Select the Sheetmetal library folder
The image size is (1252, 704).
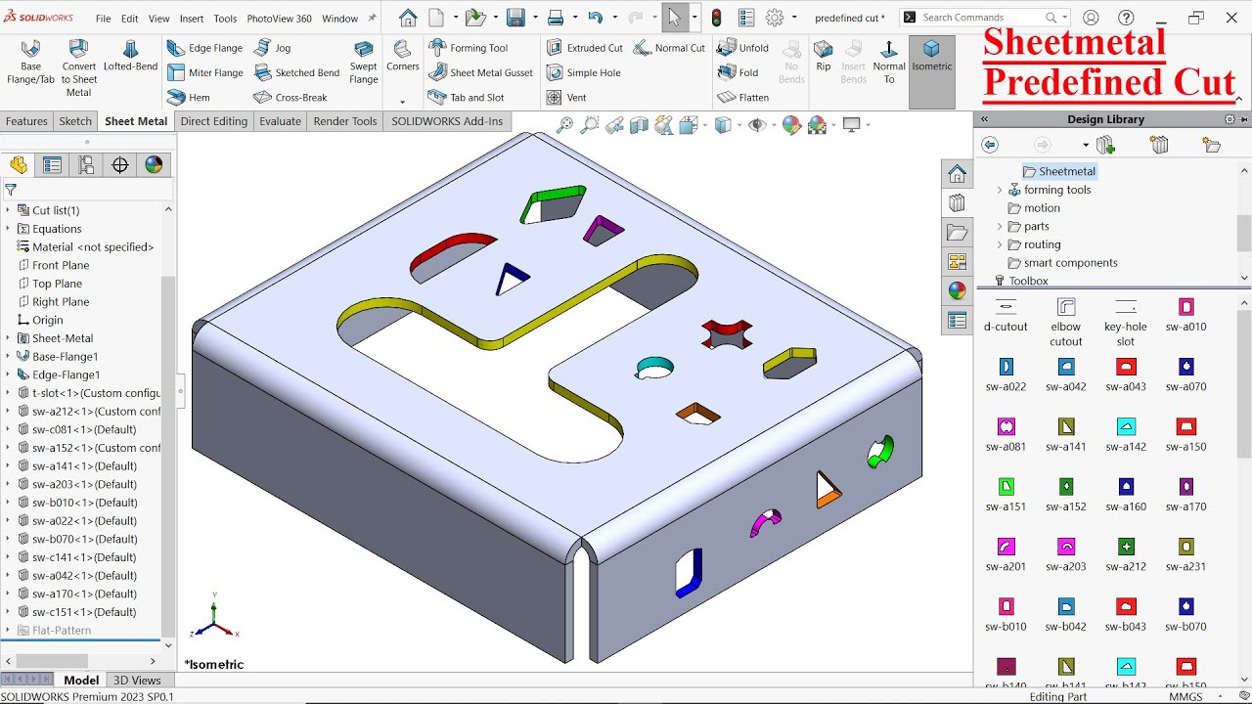[x=1058, y=171]
